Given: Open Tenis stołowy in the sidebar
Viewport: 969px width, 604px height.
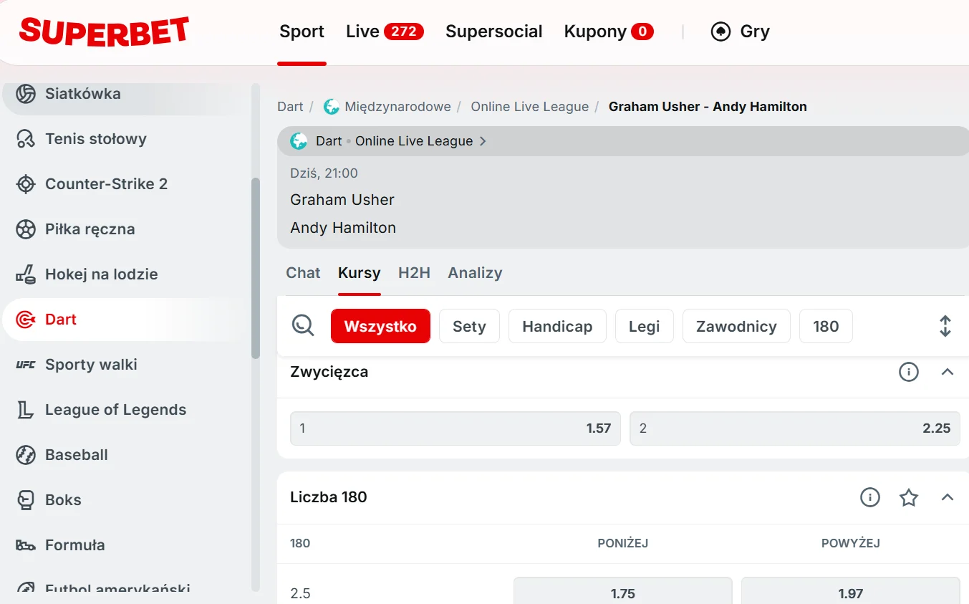Looking at the screenshot, I should (95, 139).
